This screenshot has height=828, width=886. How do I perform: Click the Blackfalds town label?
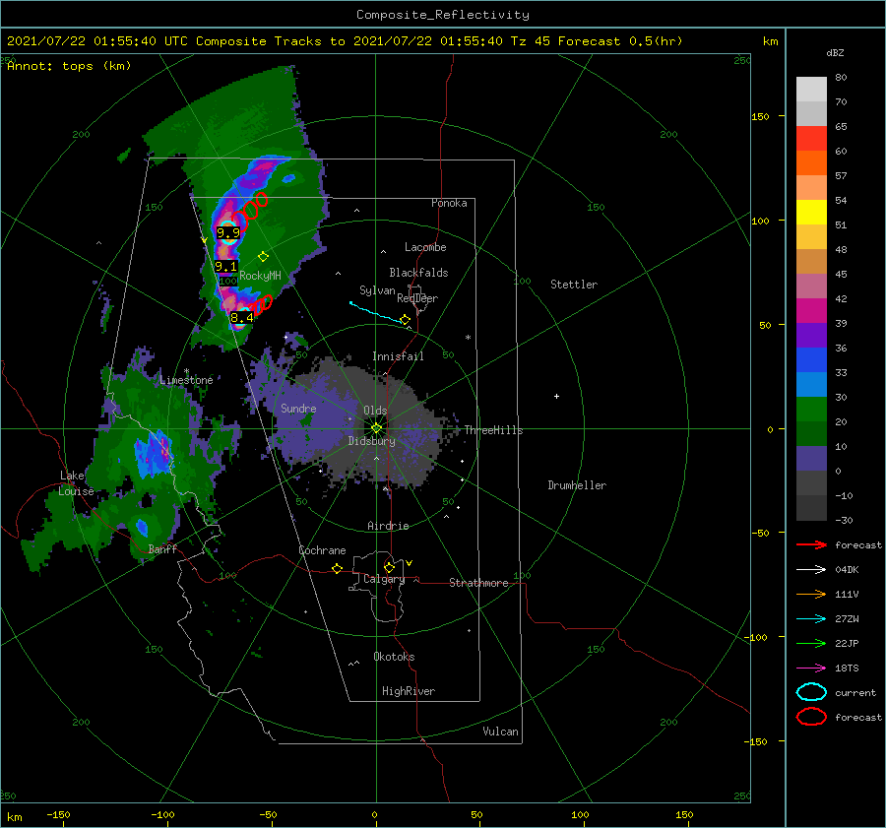tap(418, 273)
